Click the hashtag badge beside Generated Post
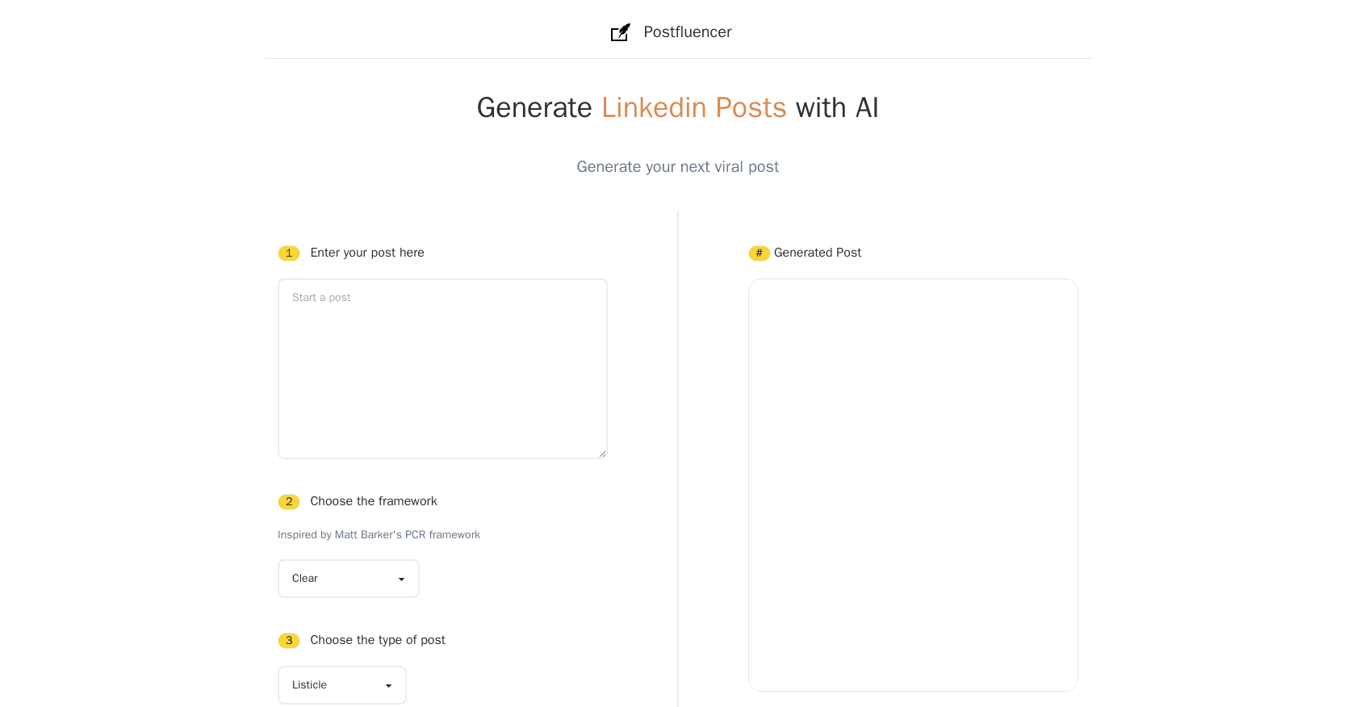Viewport: 1356px width, 707px height. coord(759,253)
